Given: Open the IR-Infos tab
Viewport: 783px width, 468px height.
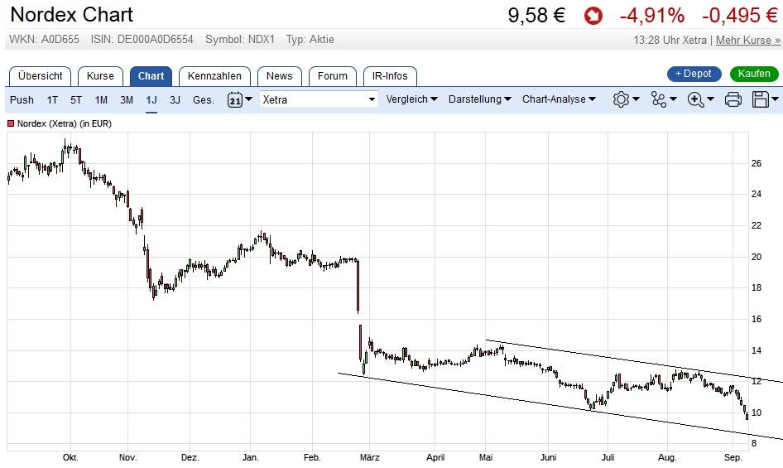Looking at the screenshot, I should click(390, 76).
